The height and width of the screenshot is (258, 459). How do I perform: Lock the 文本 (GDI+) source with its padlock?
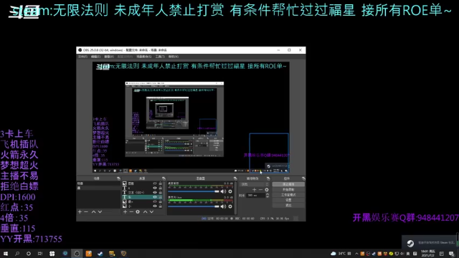[160, 193]
